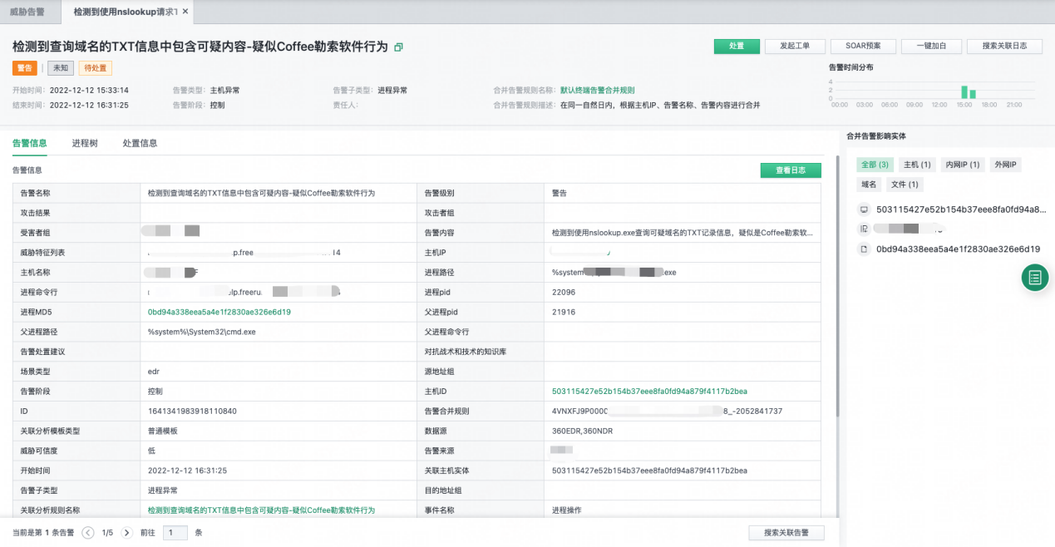
Task: Close the nslookup alert tab
Action: [185, 12]
